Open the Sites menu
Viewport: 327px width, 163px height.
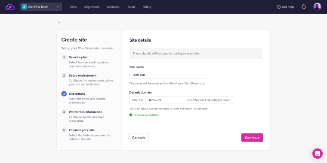(x=73, y=7)
